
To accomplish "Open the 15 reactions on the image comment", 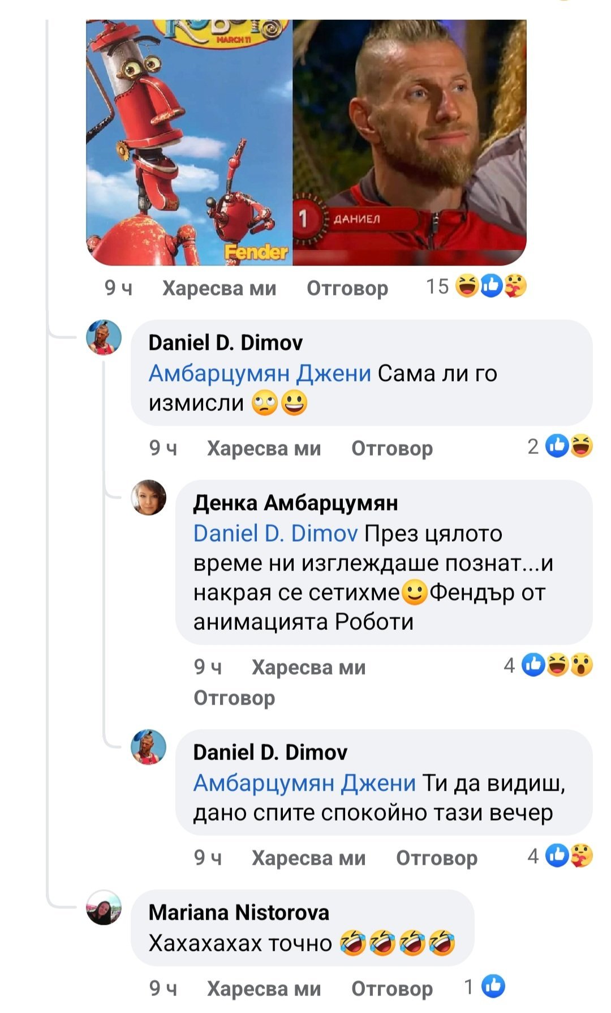I will pos(476,287).
